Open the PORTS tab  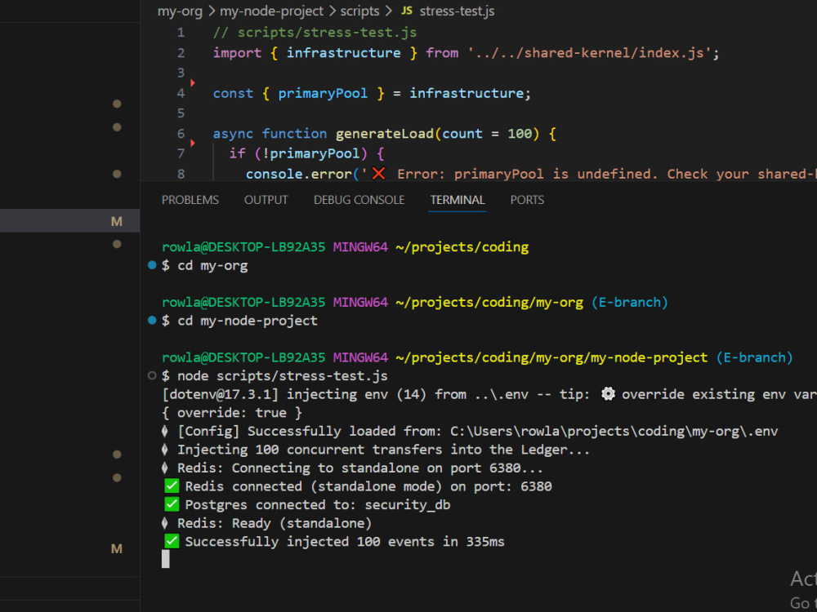click(x=527, y=200)
